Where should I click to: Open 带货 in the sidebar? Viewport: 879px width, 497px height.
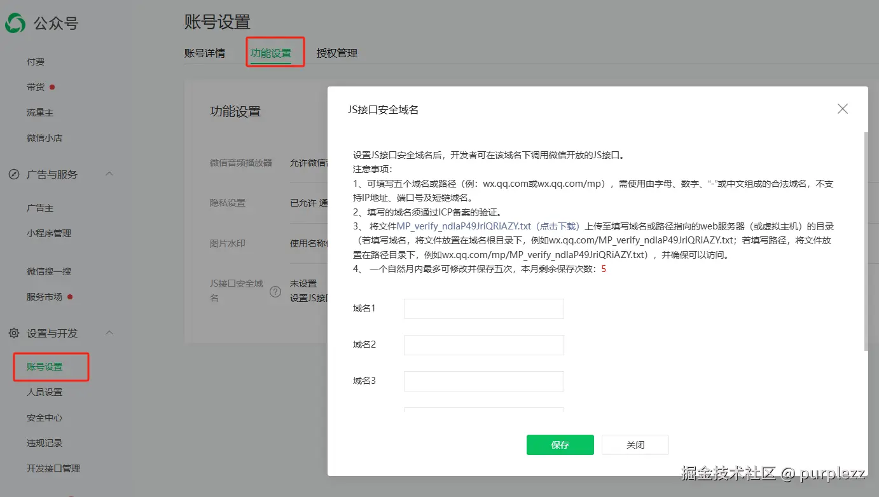point(36,87)
